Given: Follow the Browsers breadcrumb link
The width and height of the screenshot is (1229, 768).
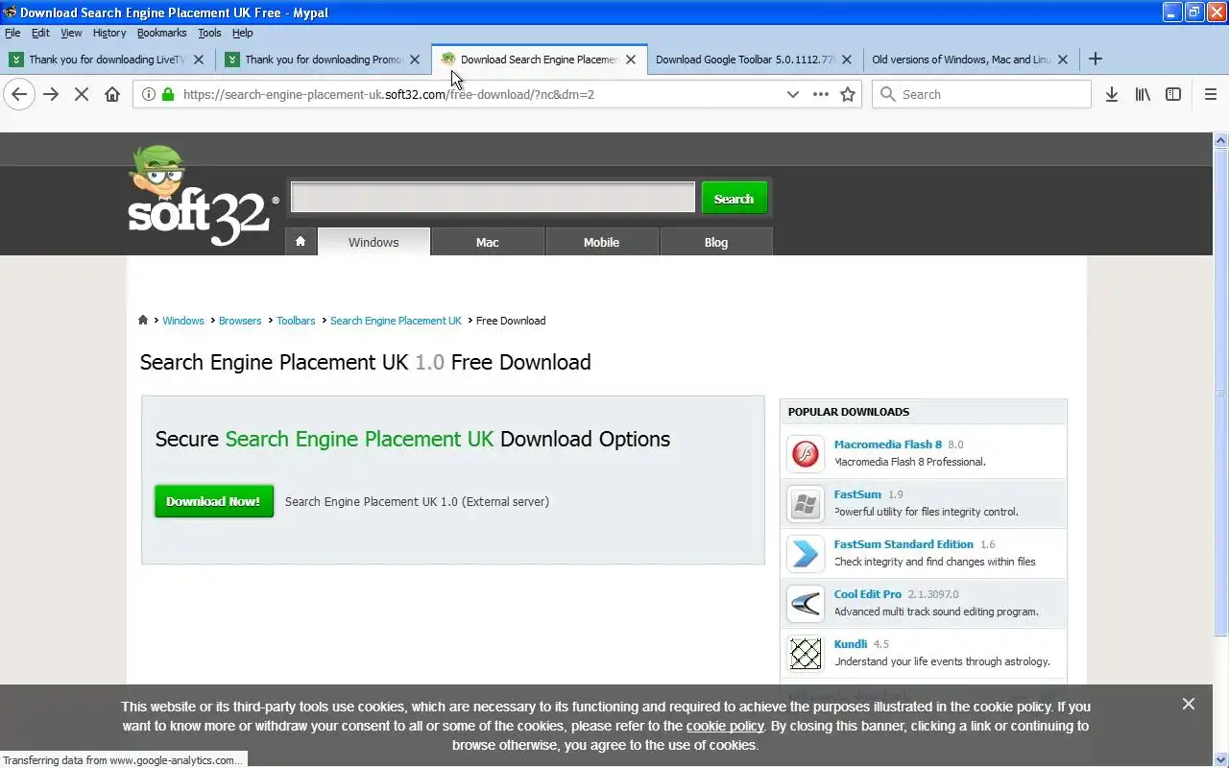Looking at the screenshot, I should 240,321.
